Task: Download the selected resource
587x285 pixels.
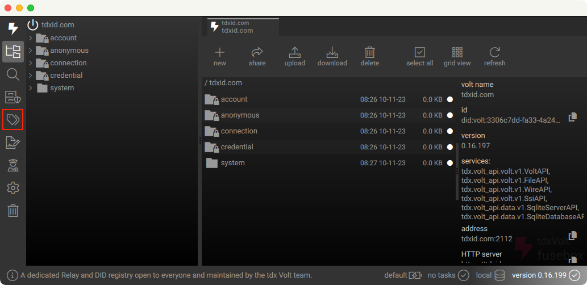Action: (x=332, y=57)
